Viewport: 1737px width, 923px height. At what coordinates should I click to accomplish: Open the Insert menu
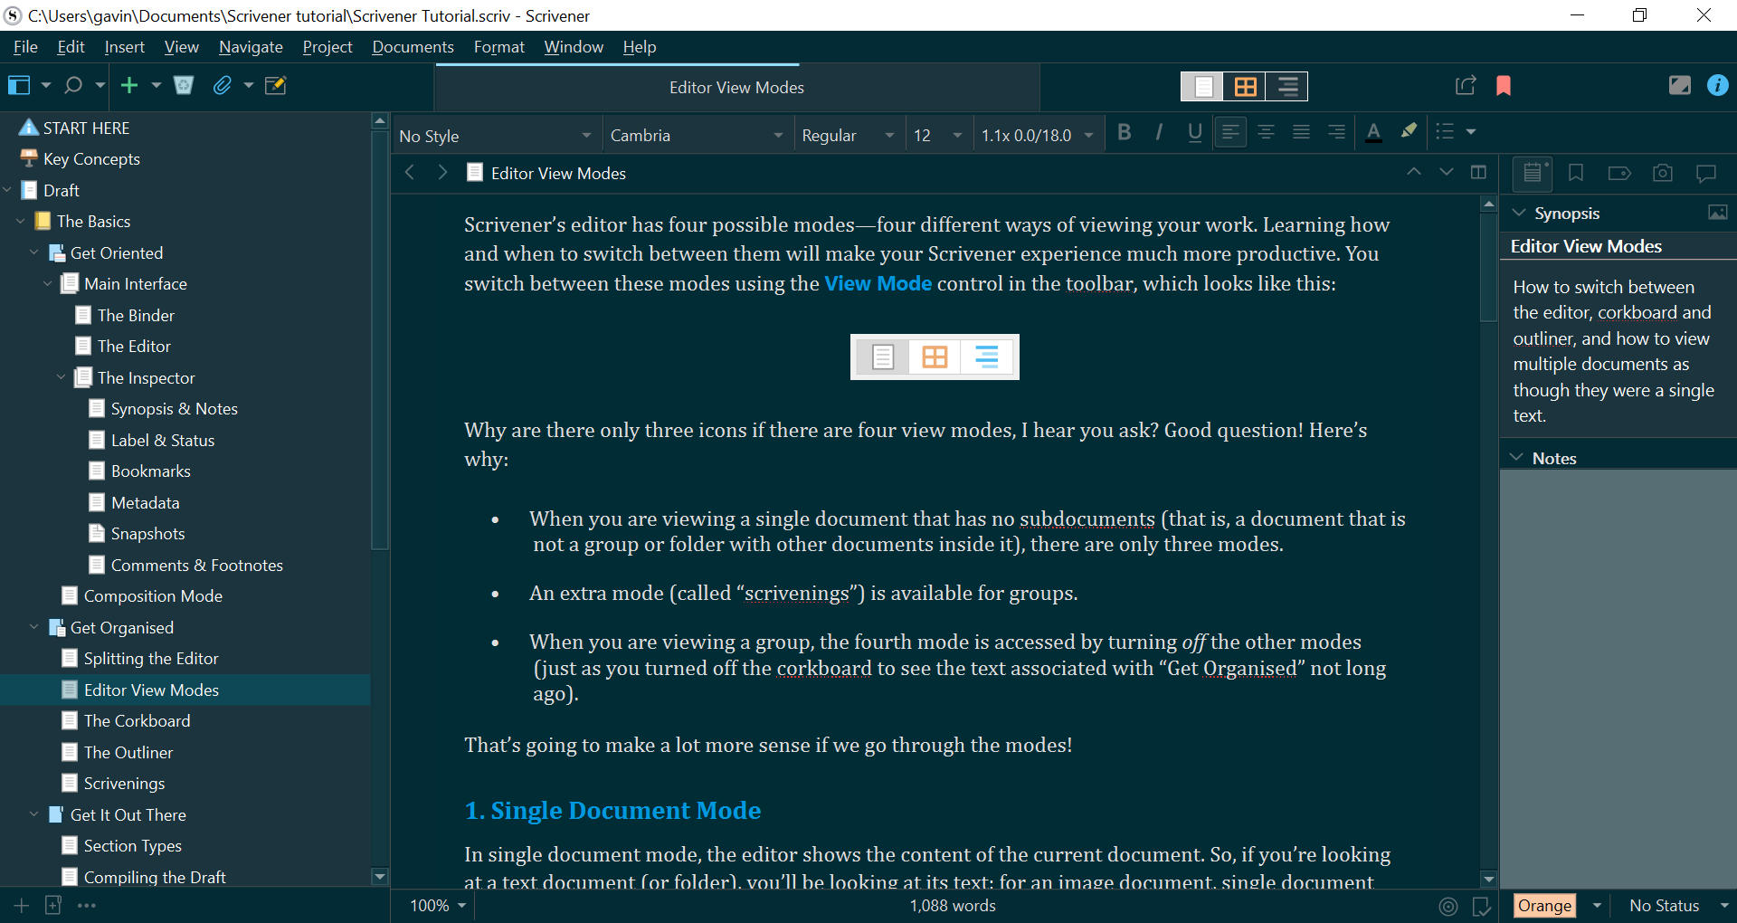tap(124, 47)
